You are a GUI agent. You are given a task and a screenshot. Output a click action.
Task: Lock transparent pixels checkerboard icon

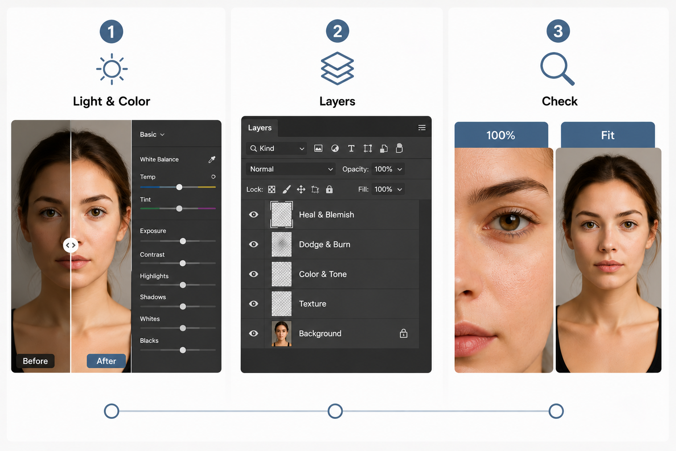click(x=272, y=189)
